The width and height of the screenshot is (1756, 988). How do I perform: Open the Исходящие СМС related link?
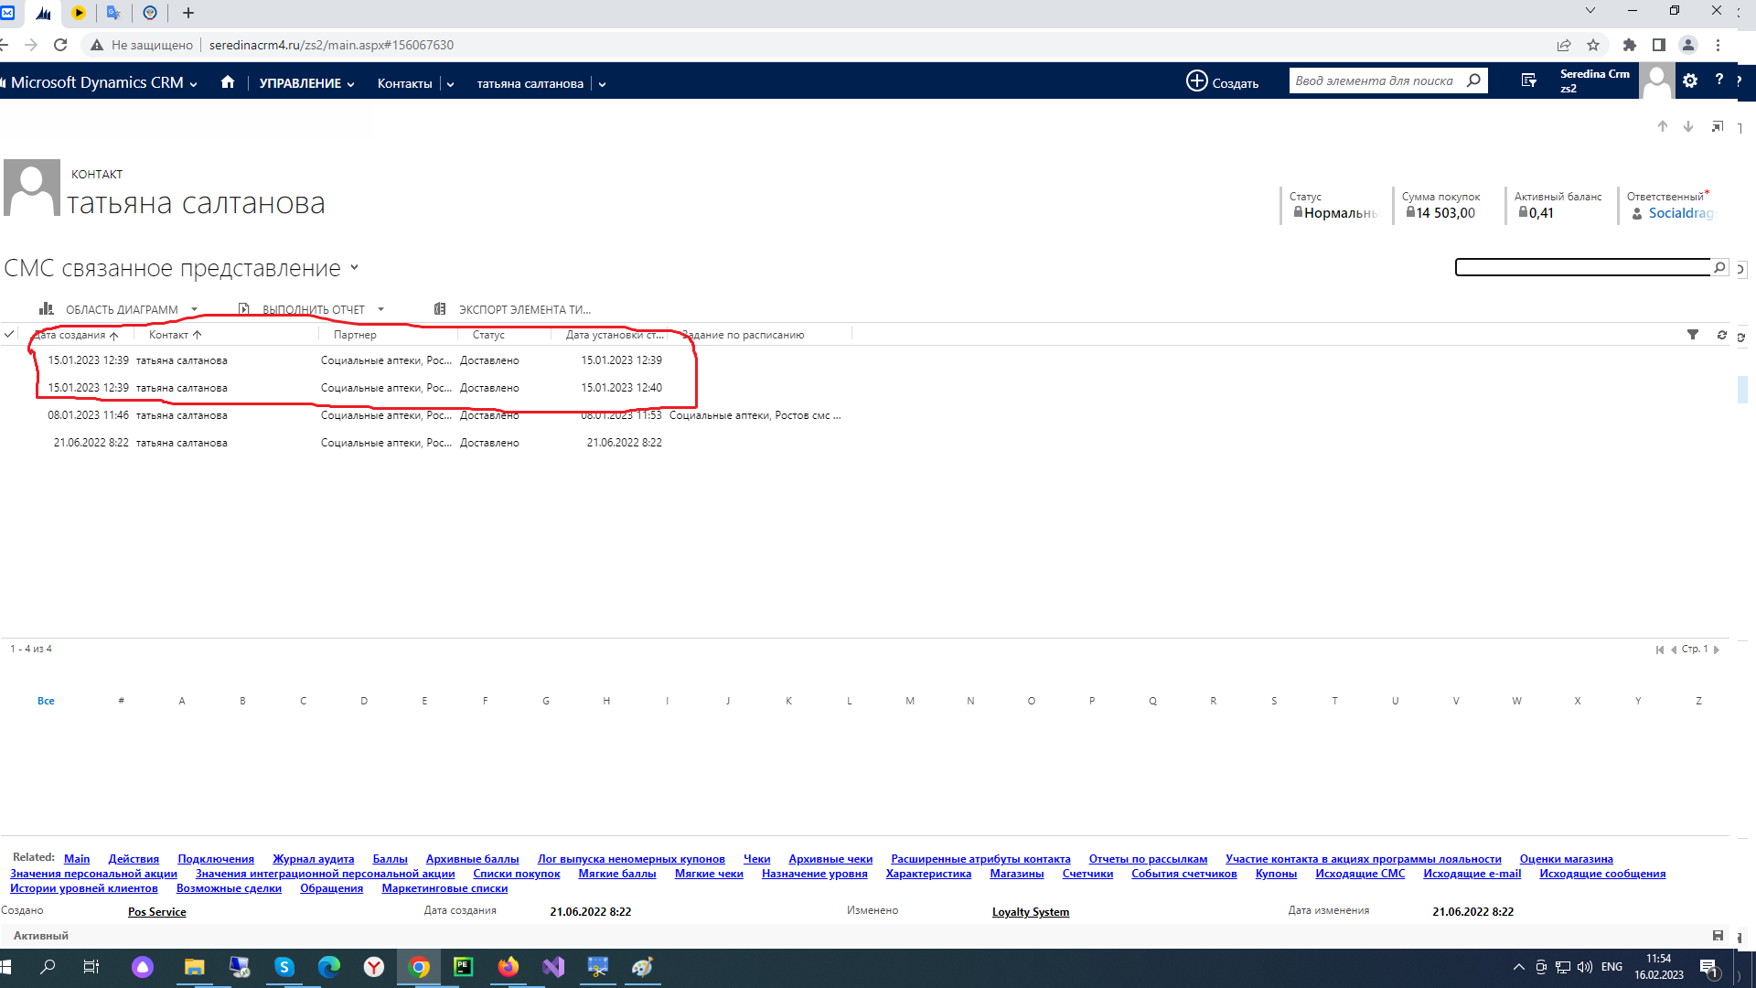[x=1359, y=874]
